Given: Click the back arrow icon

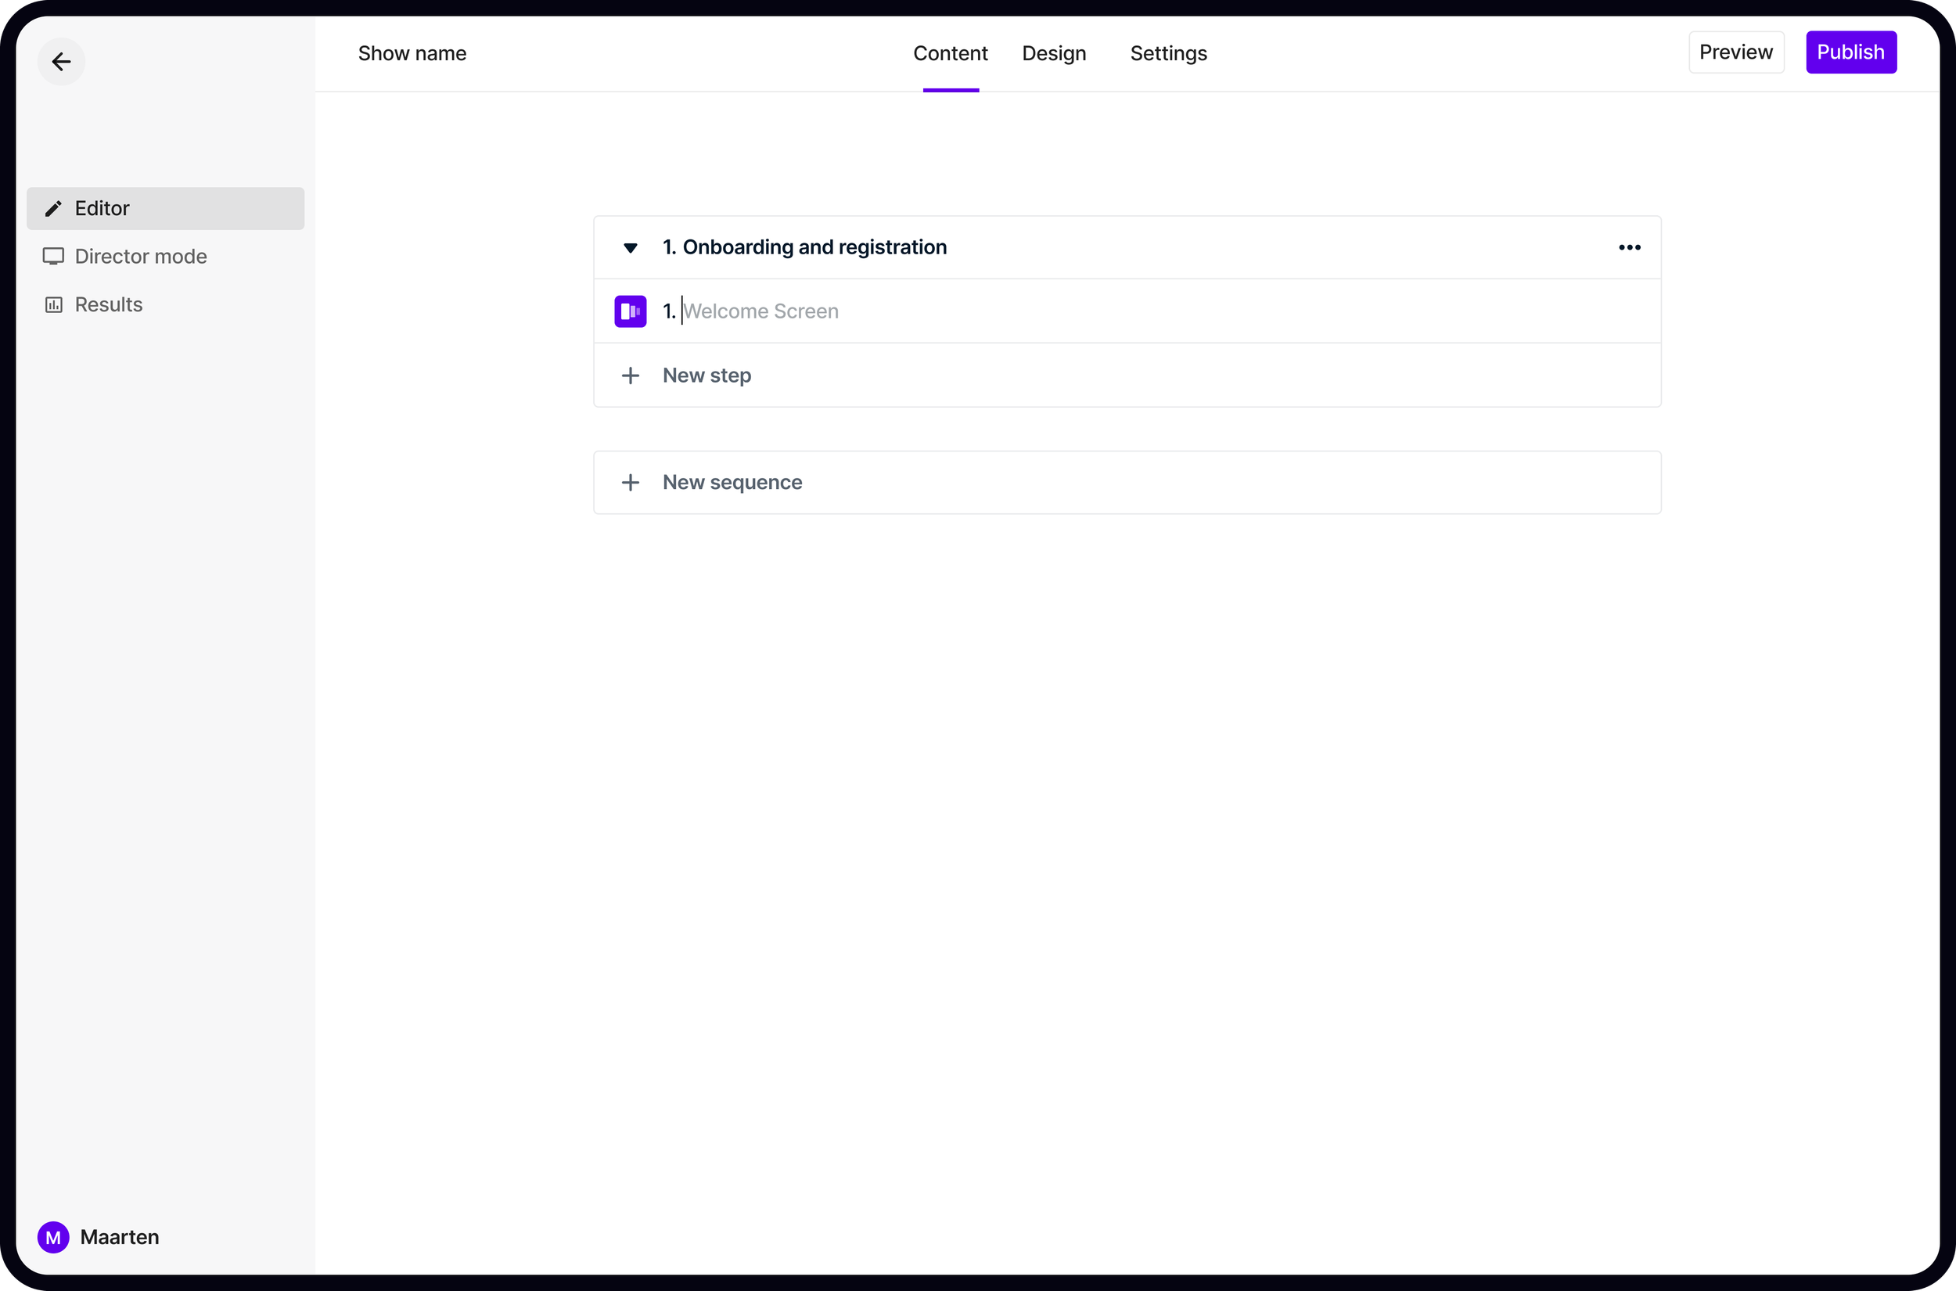Looking at the screenshot, I should tap(61, 62).
